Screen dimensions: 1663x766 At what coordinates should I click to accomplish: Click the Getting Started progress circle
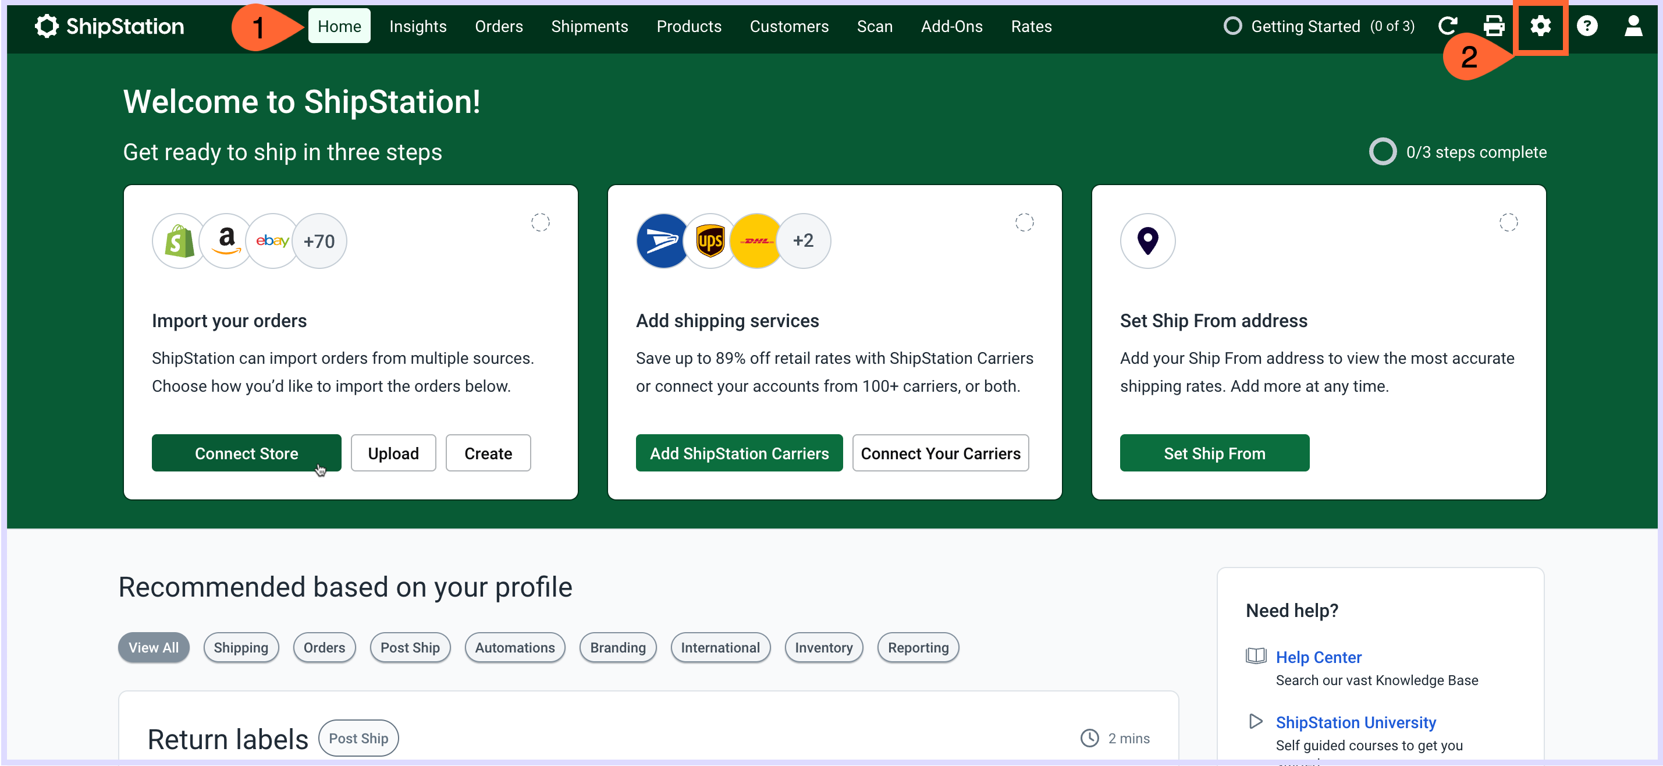tap(1232, 26)
